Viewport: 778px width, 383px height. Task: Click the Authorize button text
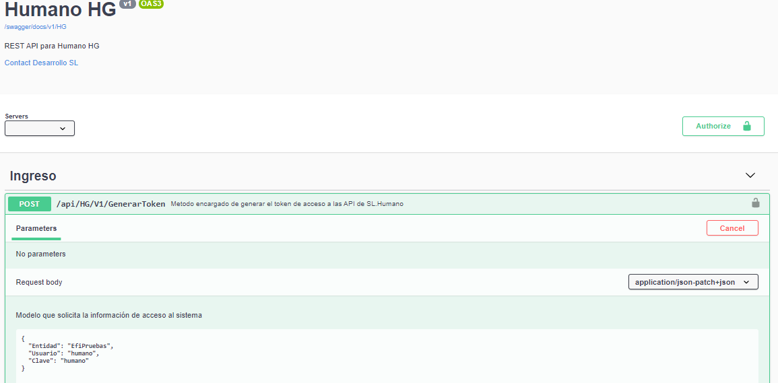713,126
